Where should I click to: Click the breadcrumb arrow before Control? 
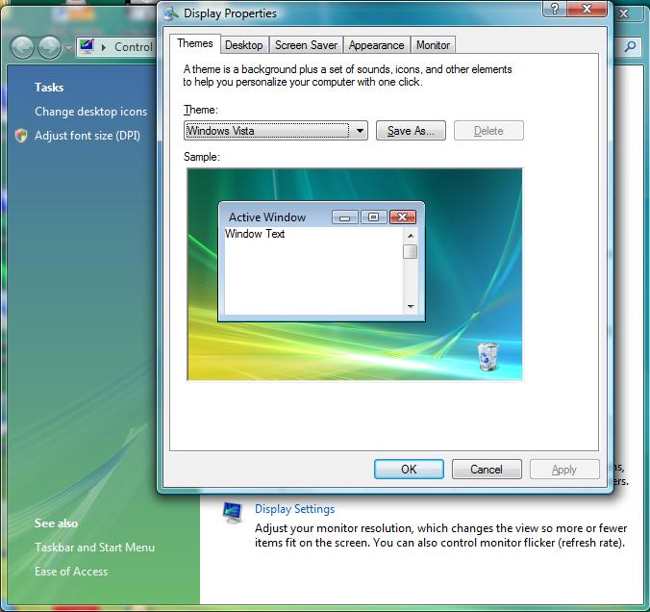[x=104, y=47]
